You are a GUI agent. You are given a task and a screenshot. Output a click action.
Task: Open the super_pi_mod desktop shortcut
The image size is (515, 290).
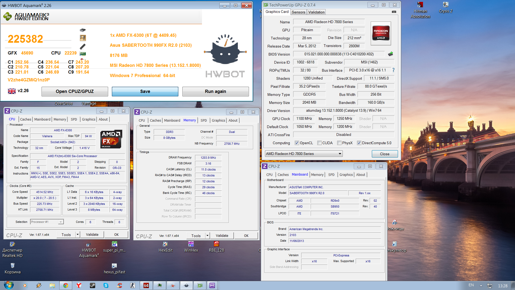pyautogui.click(x=114, y=247)
